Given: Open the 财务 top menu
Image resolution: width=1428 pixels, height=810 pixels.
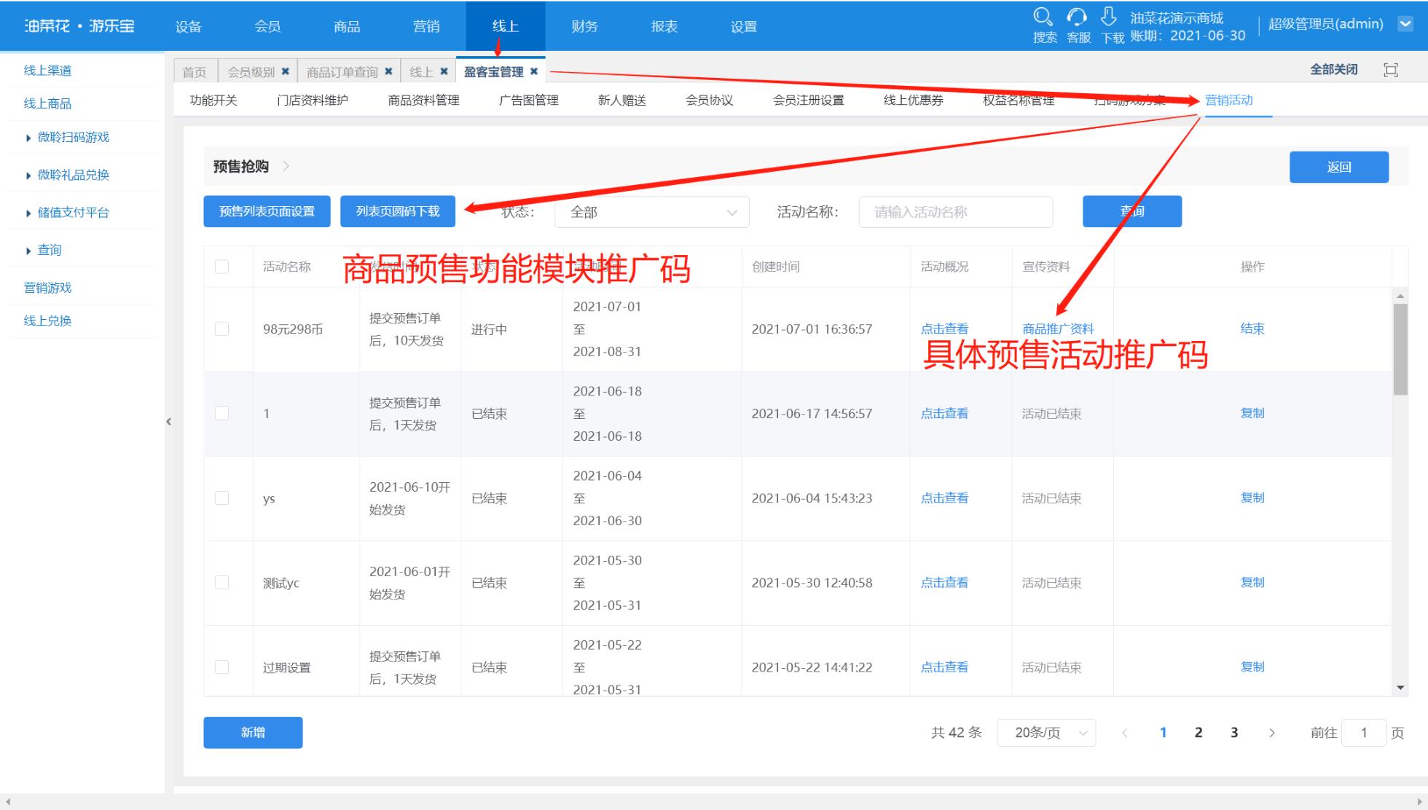Looking at the screenshot, I should [585, 26].
